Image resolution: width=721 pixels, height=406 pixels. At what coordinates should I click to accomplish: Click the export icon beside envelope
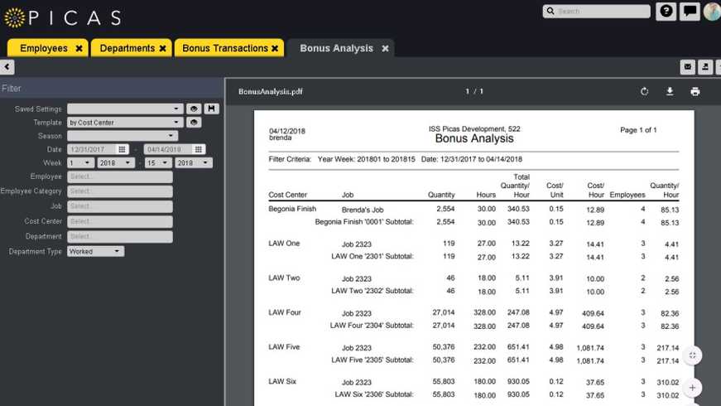[x=705, y=67]
